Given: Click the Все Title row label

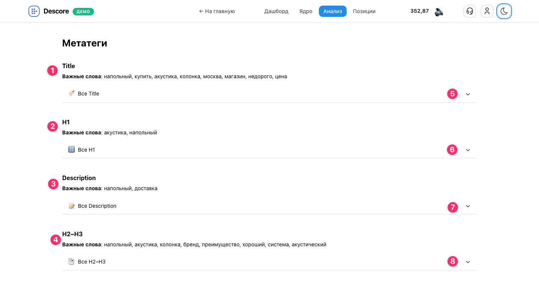Looking at the screenshot, I should coord(88,94).
